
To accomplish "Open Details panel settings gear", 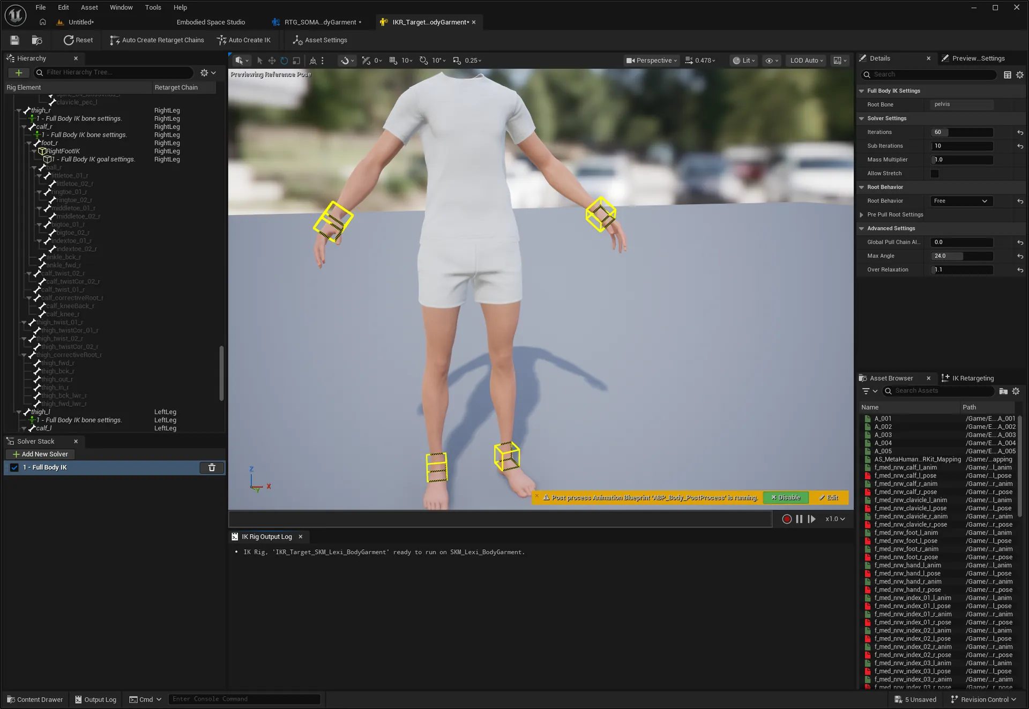I will pos(1020,75).
